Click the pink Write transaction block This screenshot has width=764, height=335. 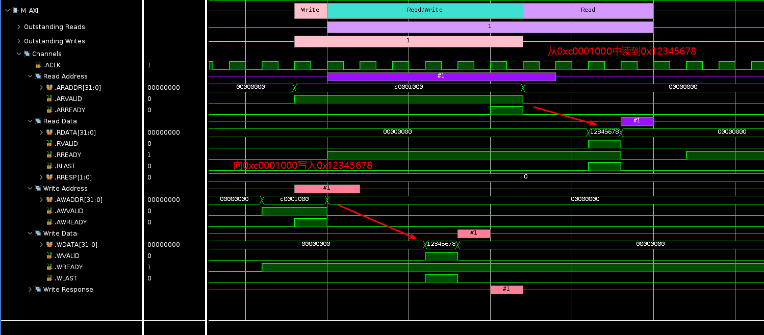click(x=311, y=10)
